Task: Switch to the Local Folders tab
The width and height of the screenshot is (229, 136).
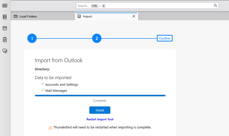Action: (43, 16)
